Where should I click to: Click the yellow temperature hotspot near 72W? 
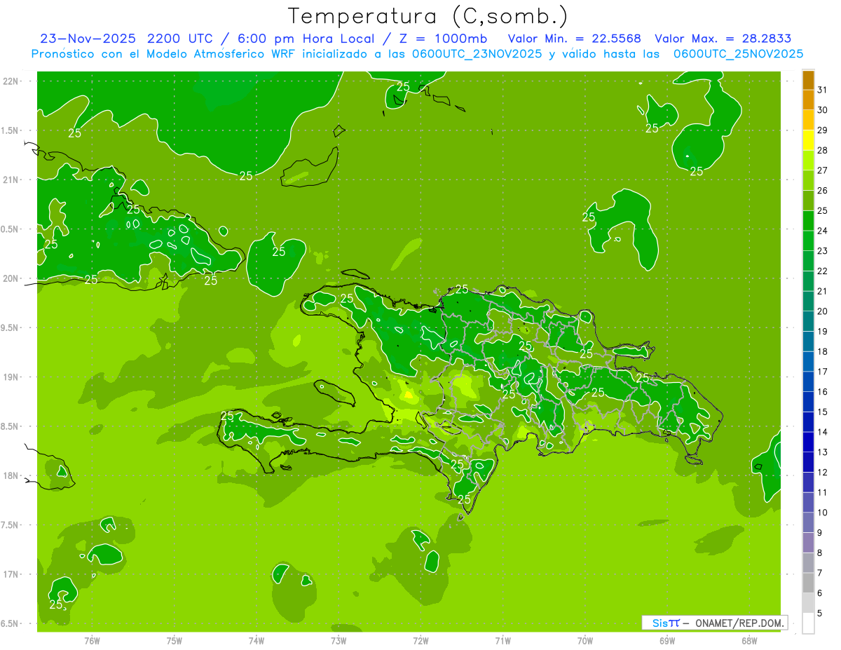tap(409, 395)
